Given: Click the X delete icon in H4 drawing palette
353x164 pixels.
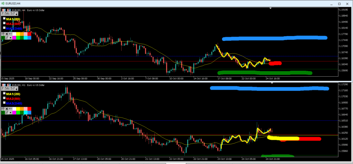Looking at the screenshot, I should [x=7, y=34].
